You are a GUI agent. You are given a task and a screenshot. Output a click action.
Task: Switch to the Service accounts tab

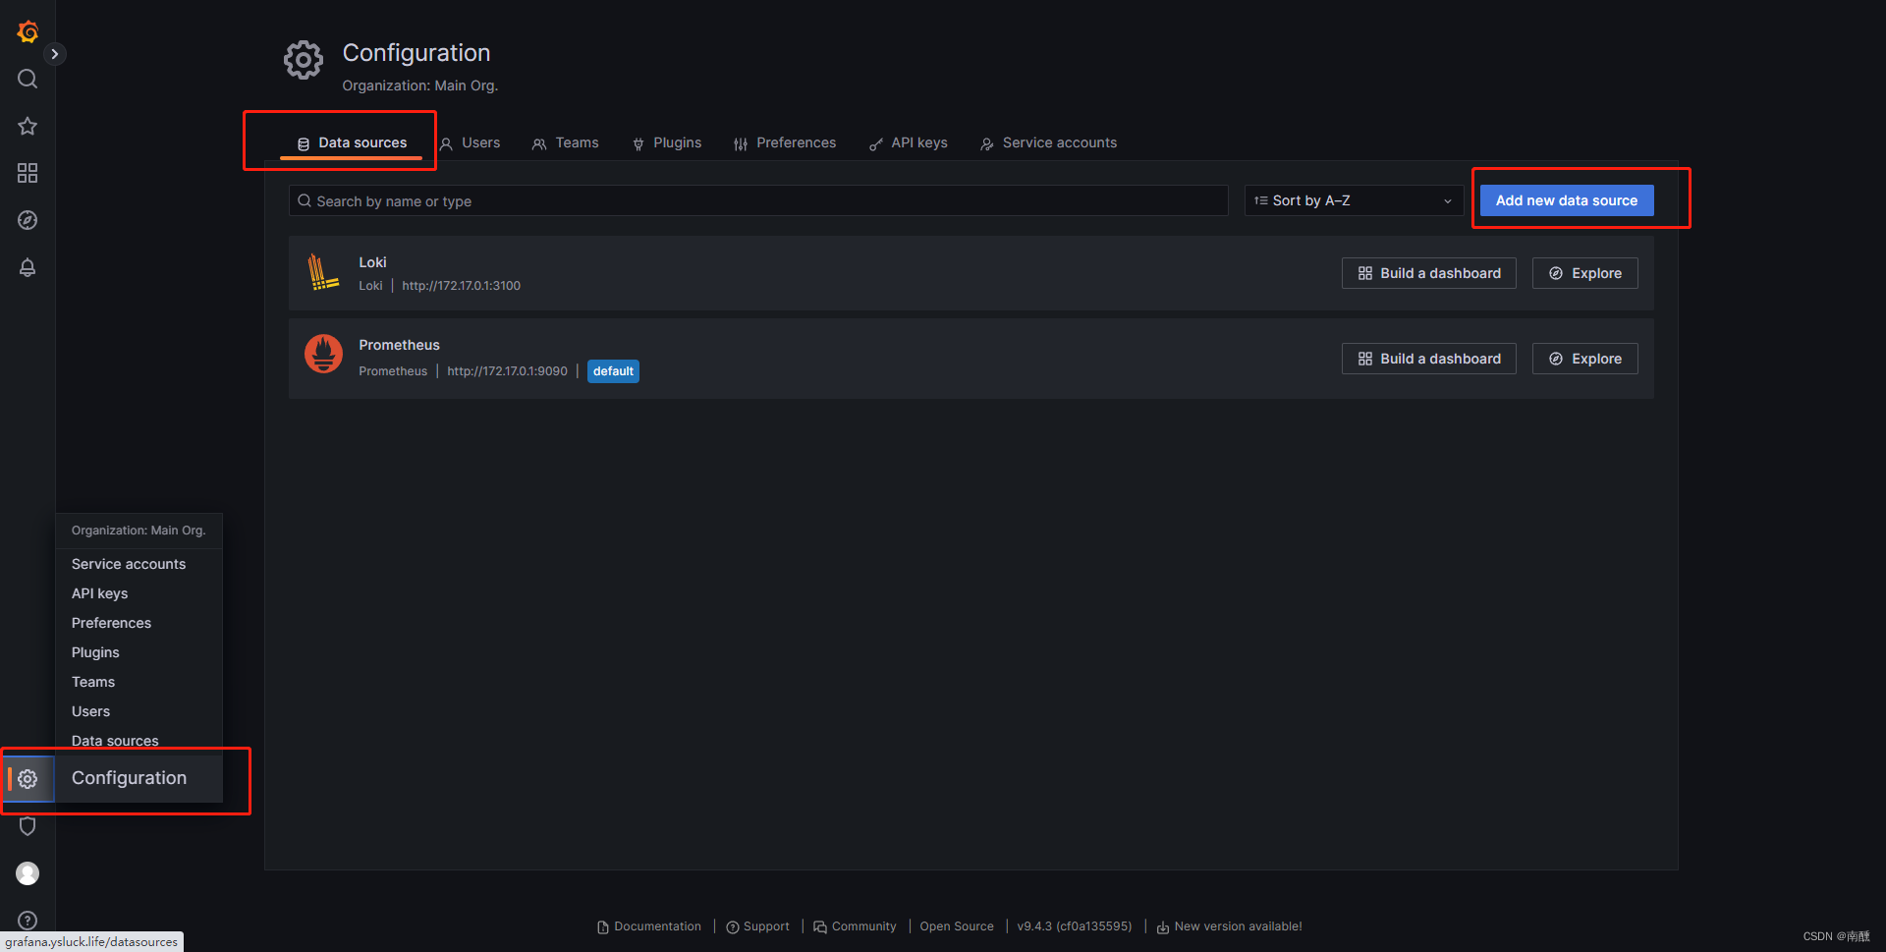tap(1049, 143)
